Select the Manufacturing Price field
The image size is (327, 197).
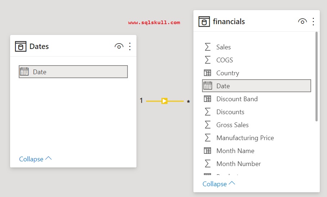click(x=245, y=138)
